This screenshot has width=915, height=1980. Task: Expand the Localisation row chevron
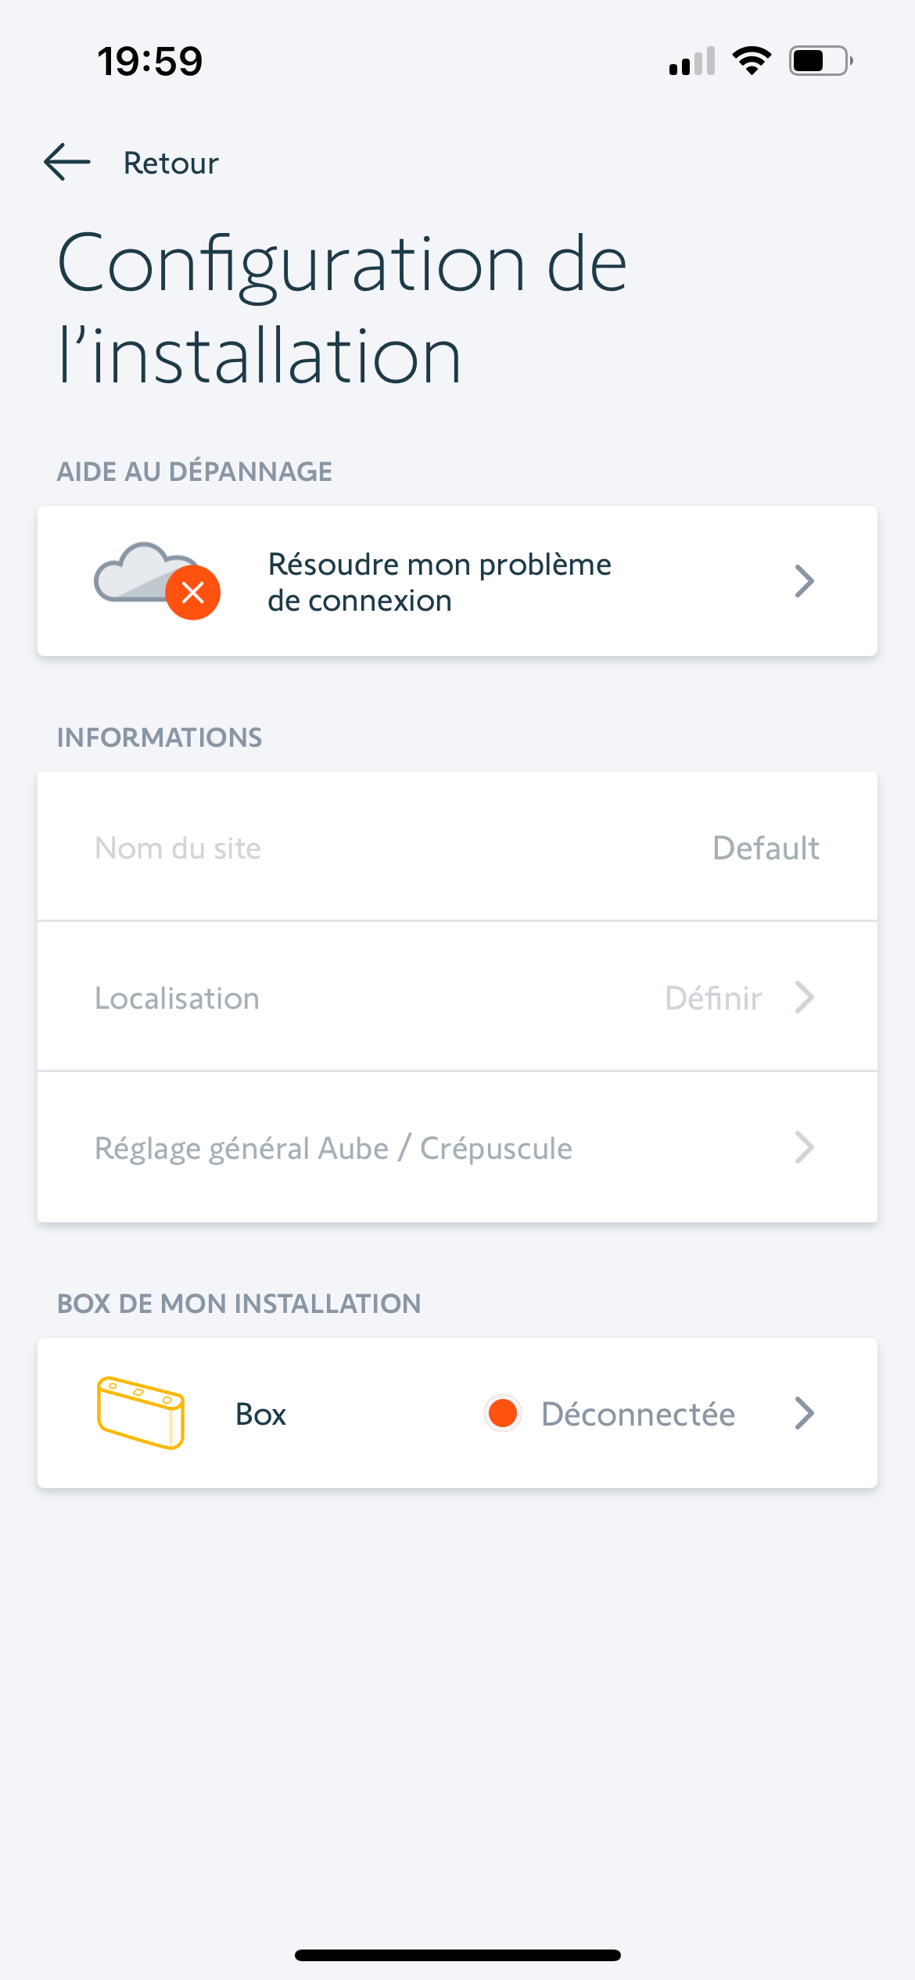[804, 997]
